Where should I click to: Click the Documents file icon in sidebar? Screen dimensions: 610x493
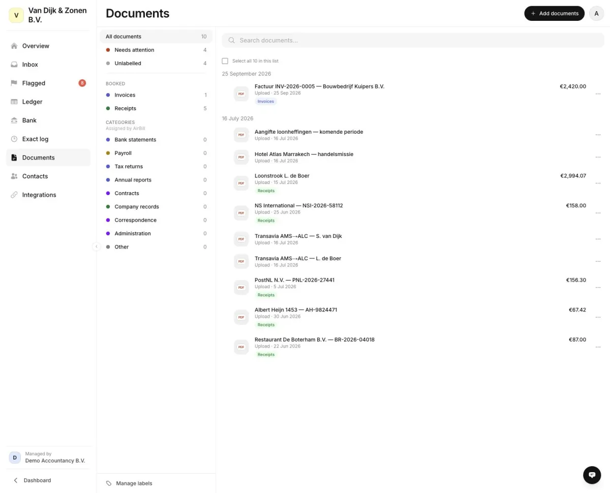point(14,158)
